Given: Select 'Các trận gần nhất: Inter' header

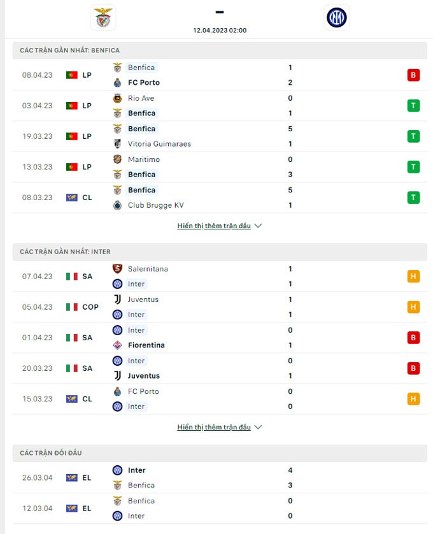Looking at the screenshot, I should pyautogui.click(x=65, y=252).
